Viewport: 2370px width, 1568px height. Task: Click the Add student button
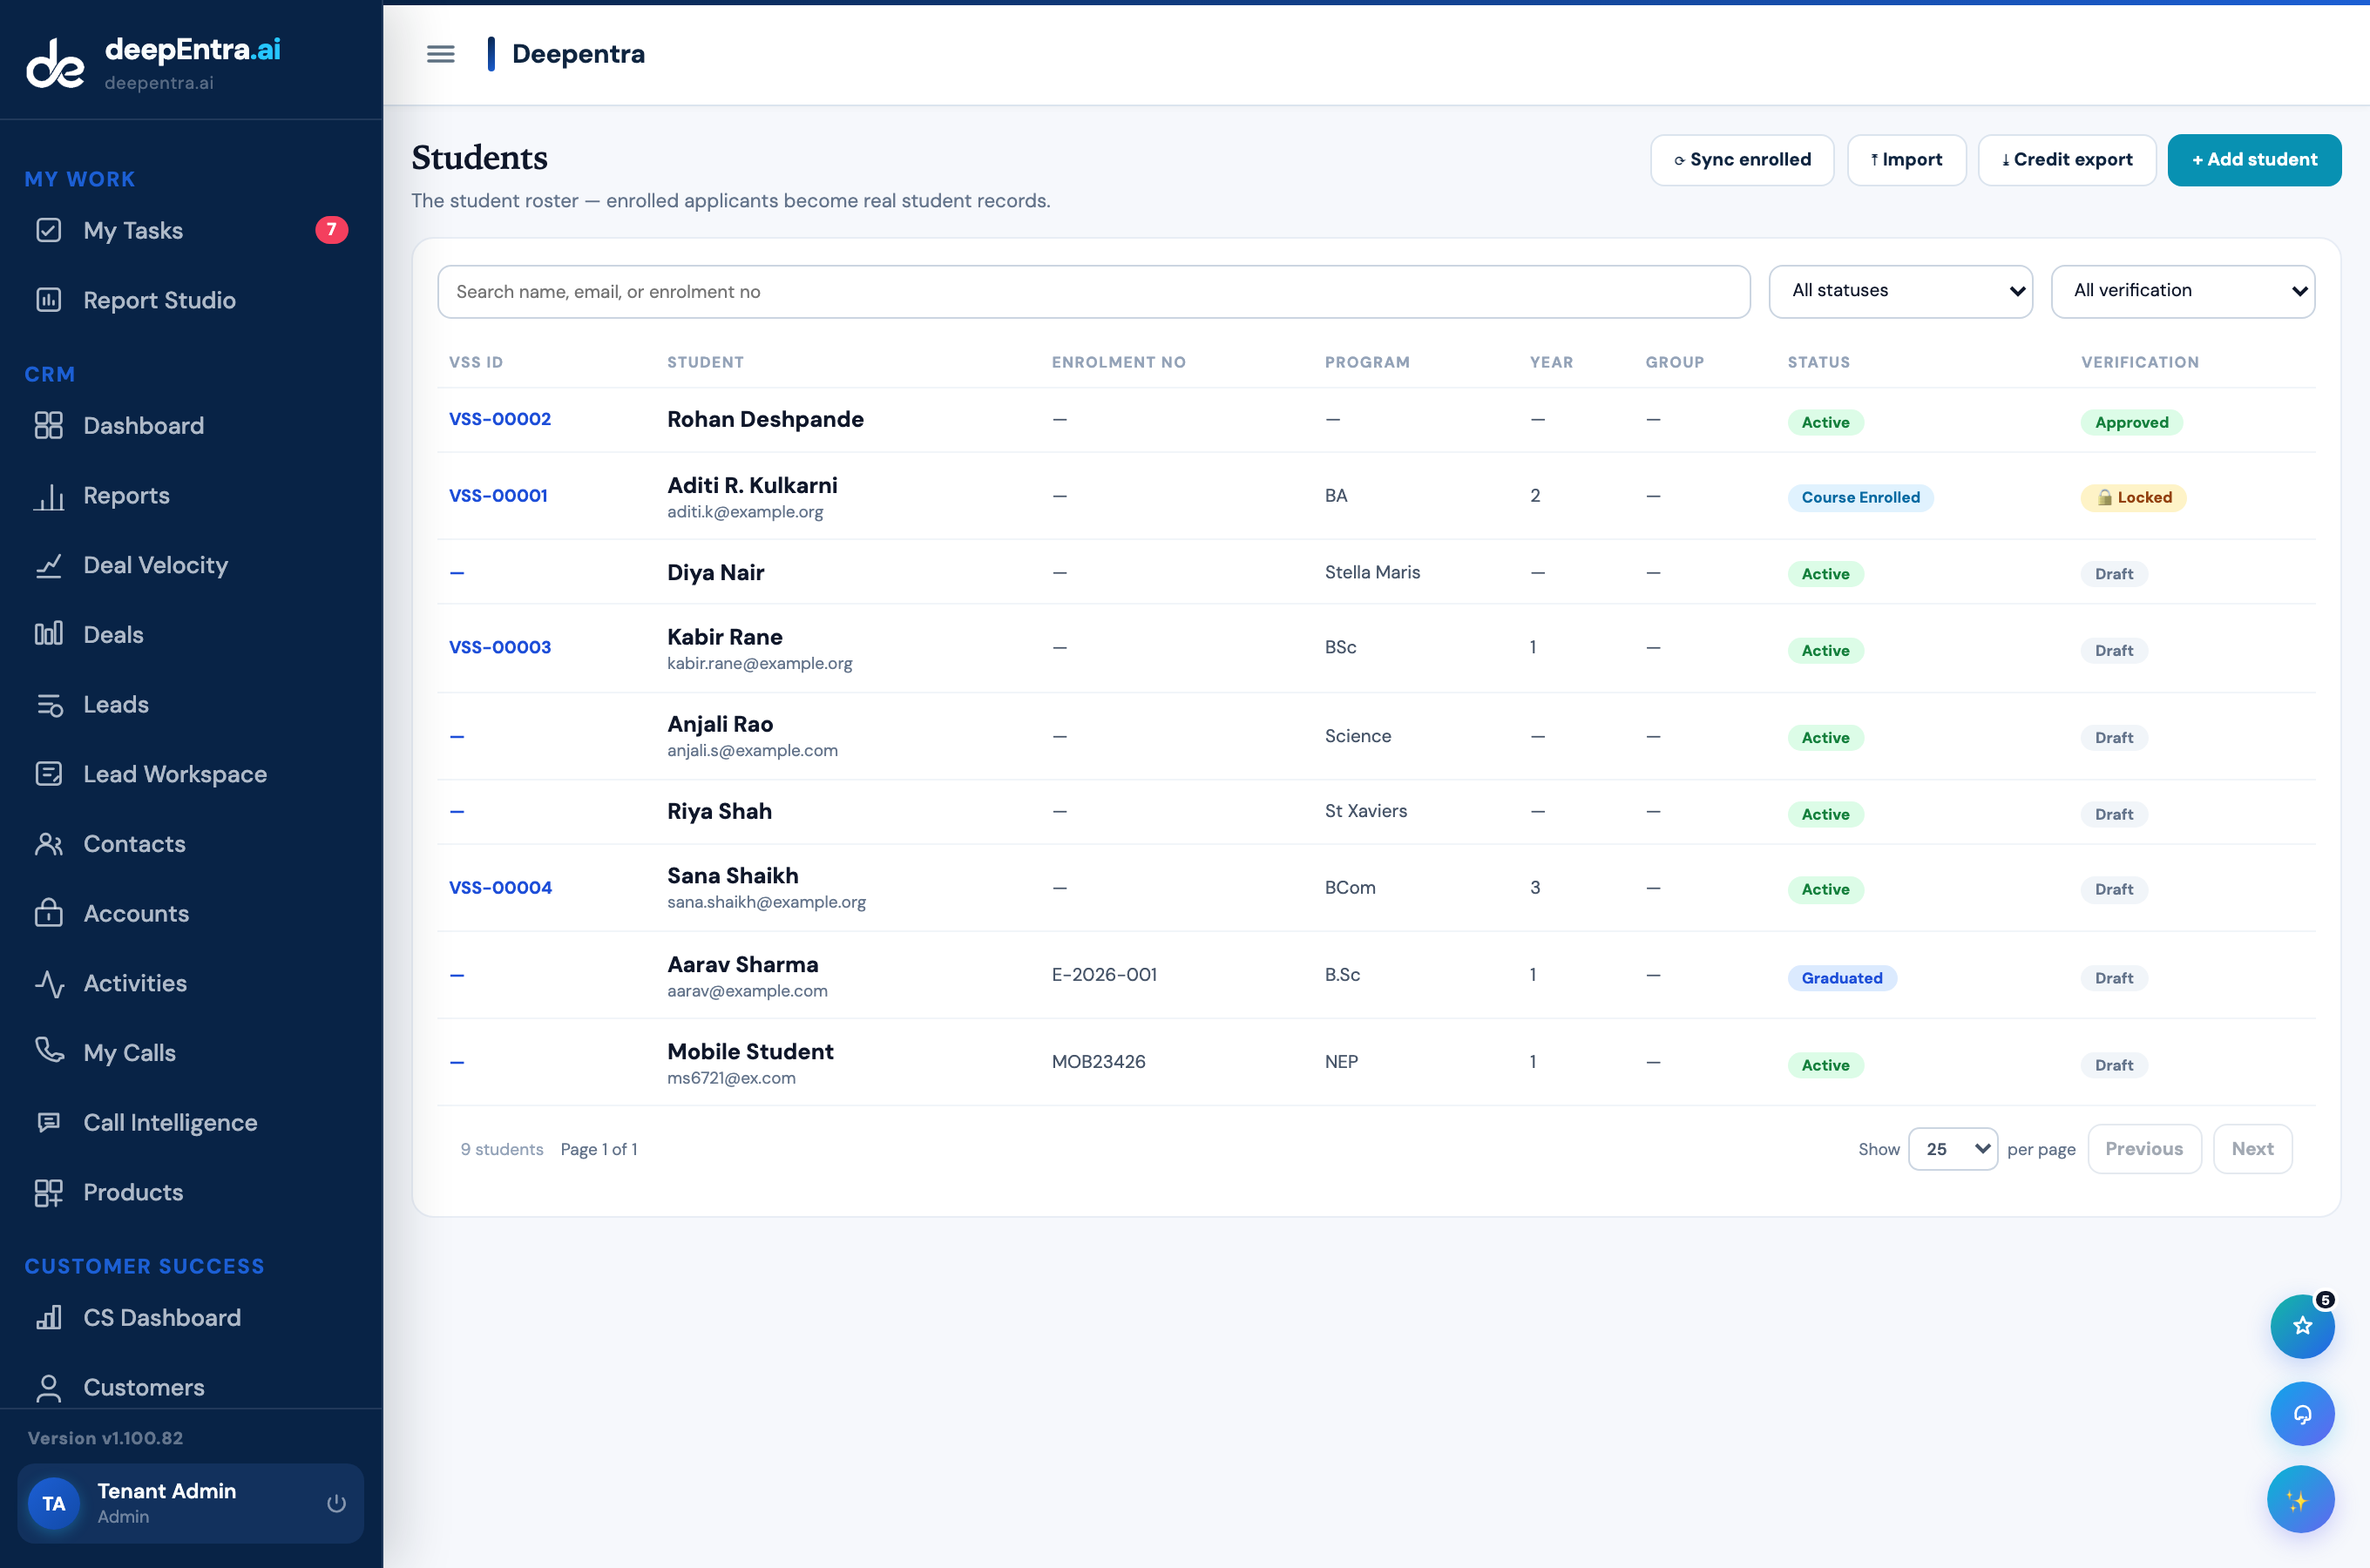click(x=2254, y=160)
